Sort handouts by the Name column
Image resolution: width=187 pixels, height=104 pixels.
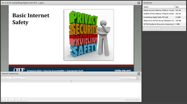tap(158, 7)
